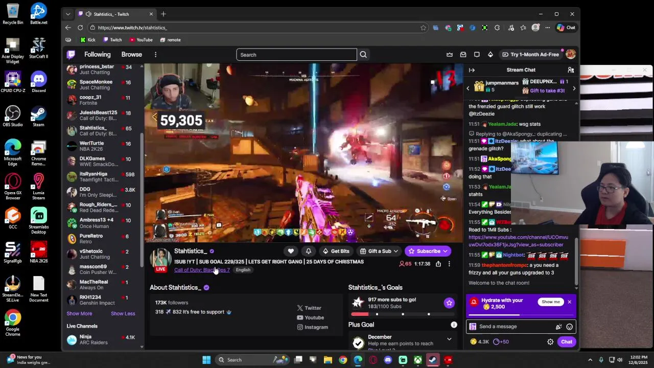654x368 pixels.
Task: Open the Twitter social link
Action: coord(309,308)
